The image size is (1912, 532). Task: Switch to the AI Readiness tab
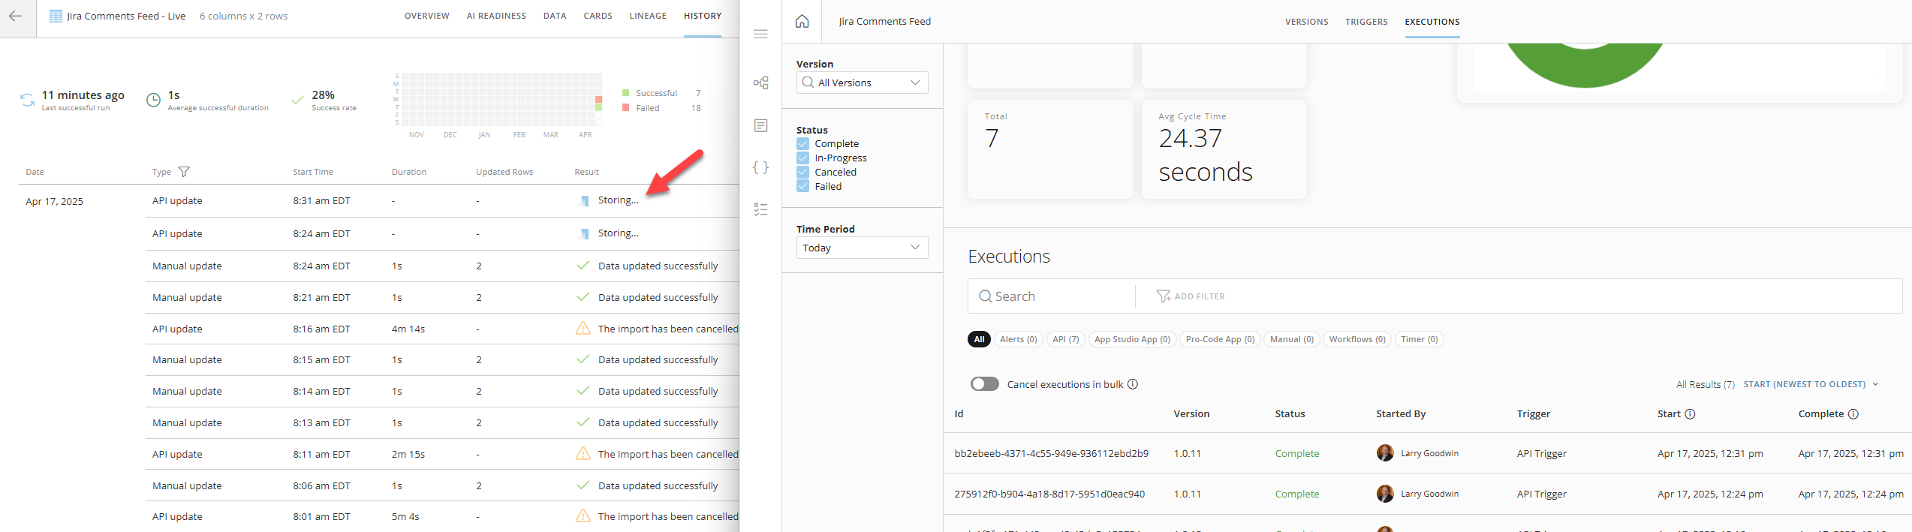coord(496,16)
